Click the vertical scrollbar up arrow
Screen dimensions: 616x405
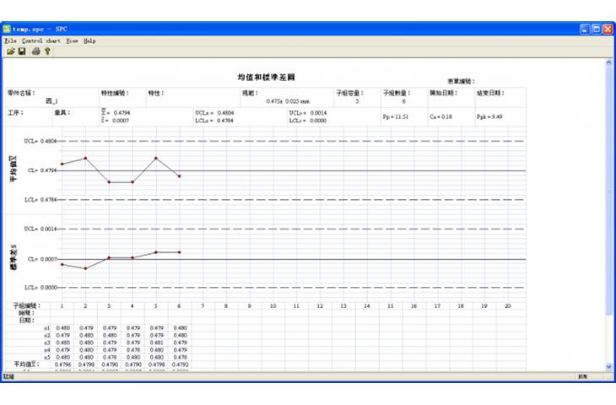609,63
